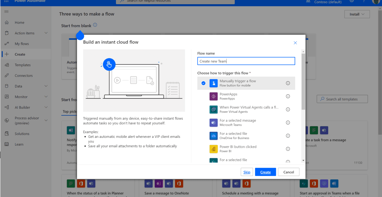Viewport: 382px width, 197px height.
Task: Show info for OneDrive for Business trigger
Action: 288,136
